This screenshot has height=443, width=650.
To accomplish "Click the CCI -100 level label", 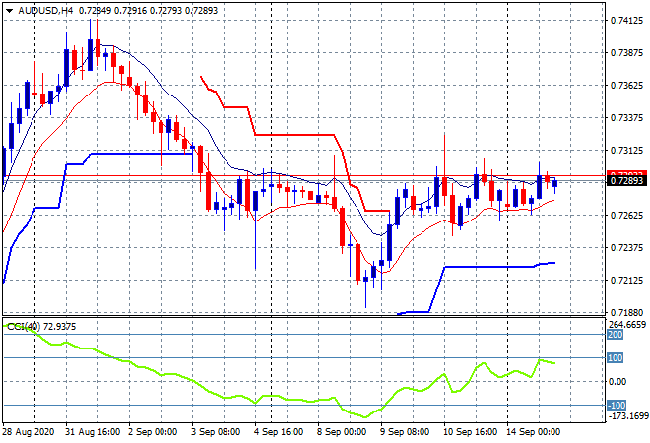I will [x=617, y=405].
